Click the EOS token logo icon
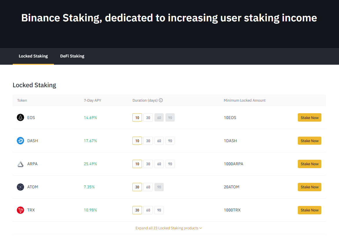339x238 pixels. [20, 118]
